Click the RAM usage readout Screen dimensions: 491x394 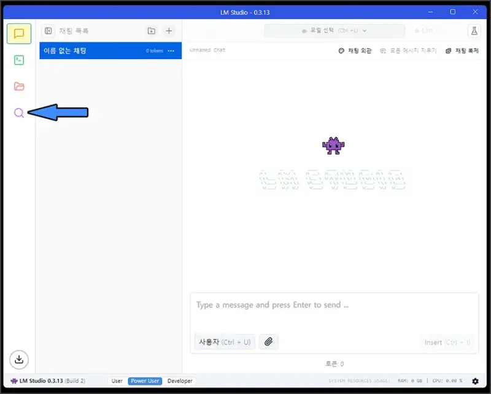click(x=410, y=381)
